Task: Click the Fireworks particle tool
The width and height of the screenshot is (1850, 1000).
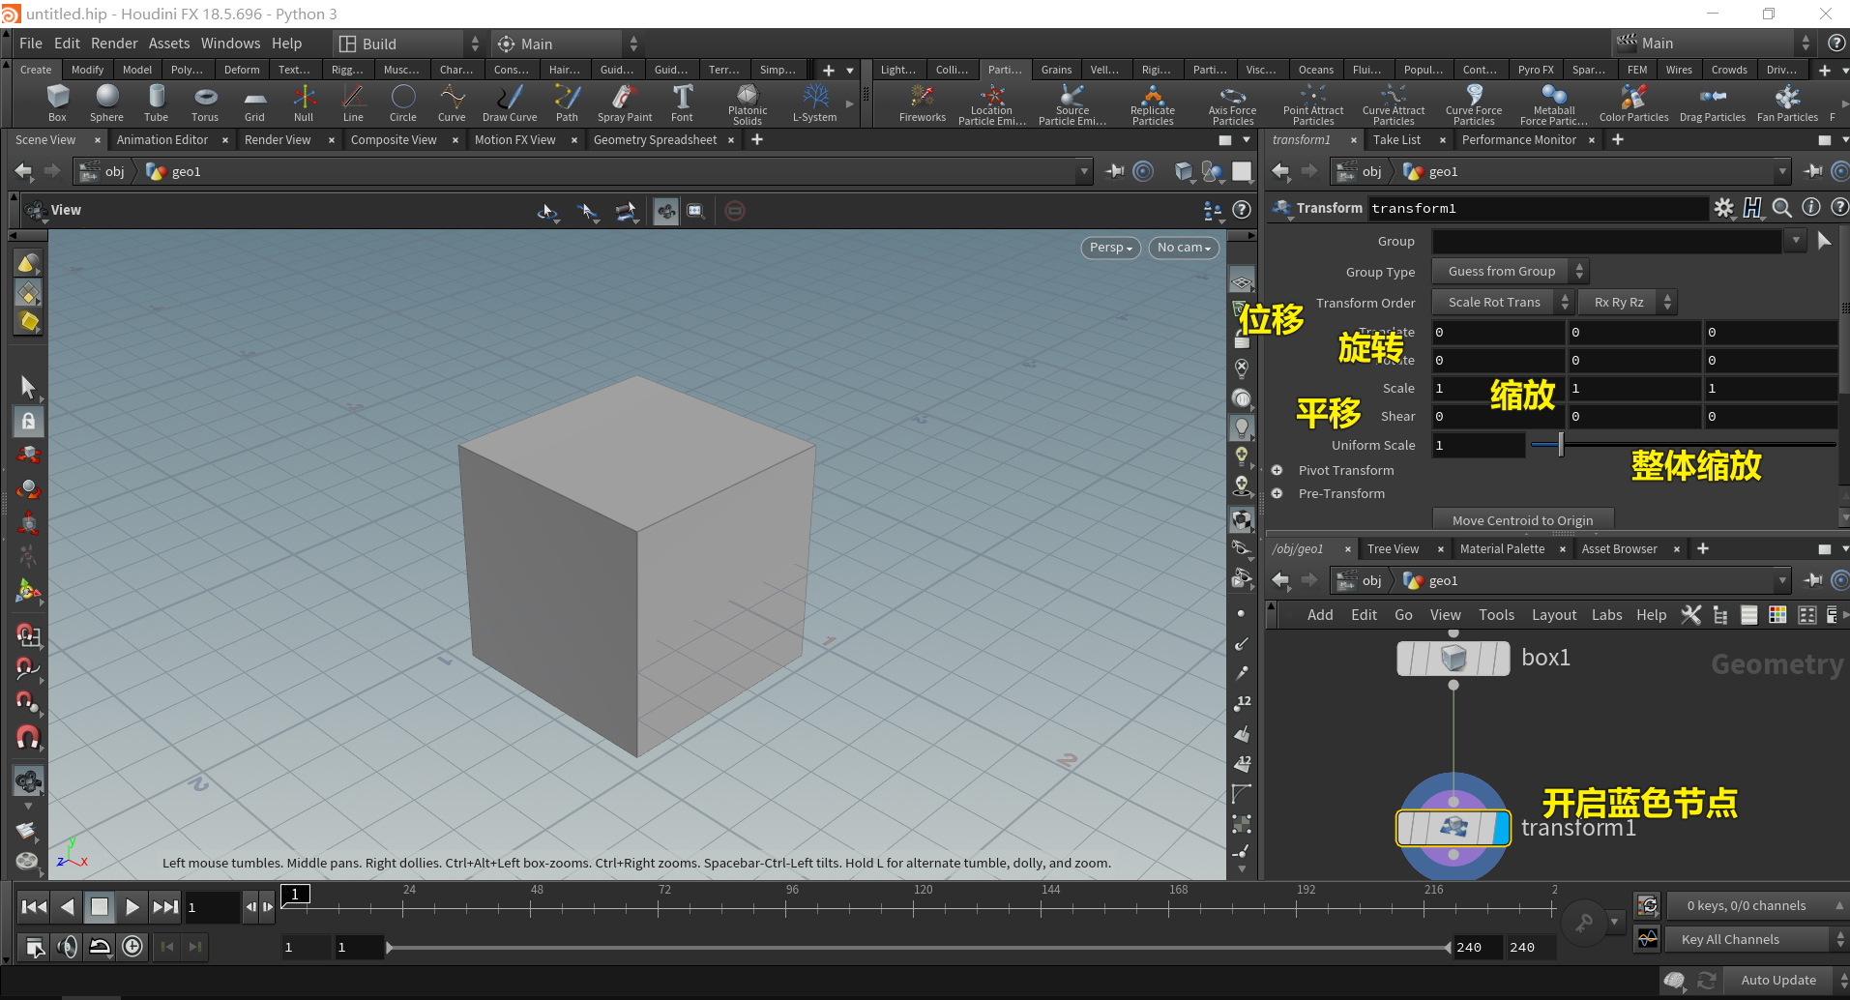Action: (922, 103)
